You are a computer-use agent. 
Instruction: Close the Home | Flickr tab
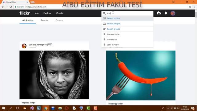(x=27, y=2)
